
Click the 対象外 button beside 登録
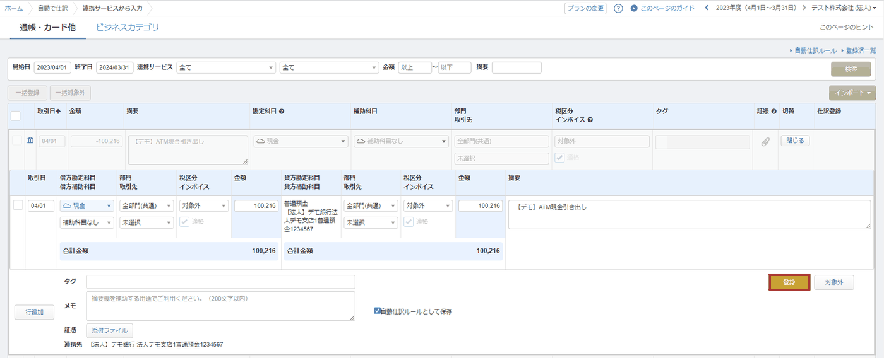tap(834, 282)
